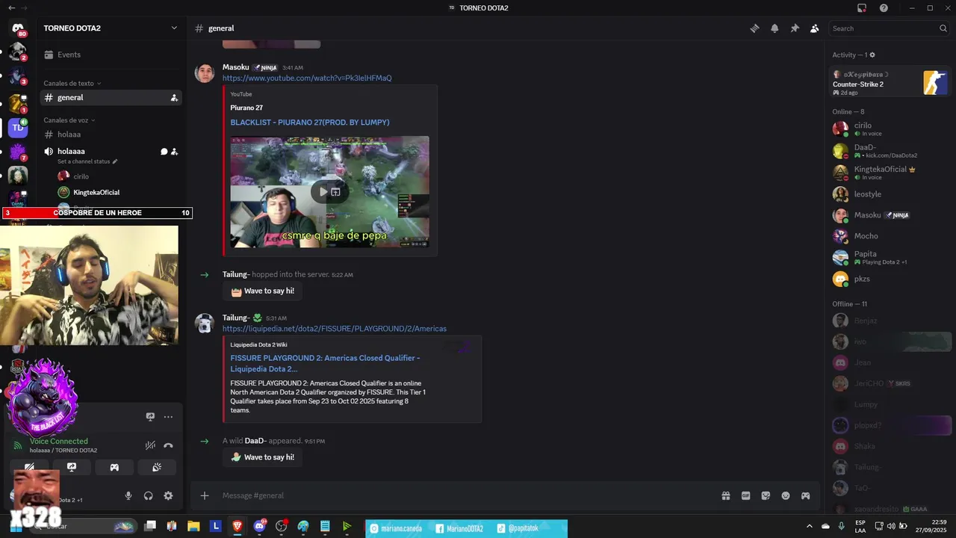Click Voice Connected status text
Image resolution: width=956 pixels, height=538 pixels.
click(59, 442)
